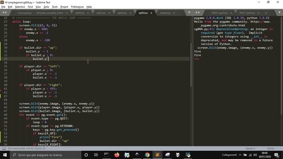Screen dimensions: 283x159
Task: Click the REPL prompt >>> line
Action: pyautogui.click(x=196, y=59)
